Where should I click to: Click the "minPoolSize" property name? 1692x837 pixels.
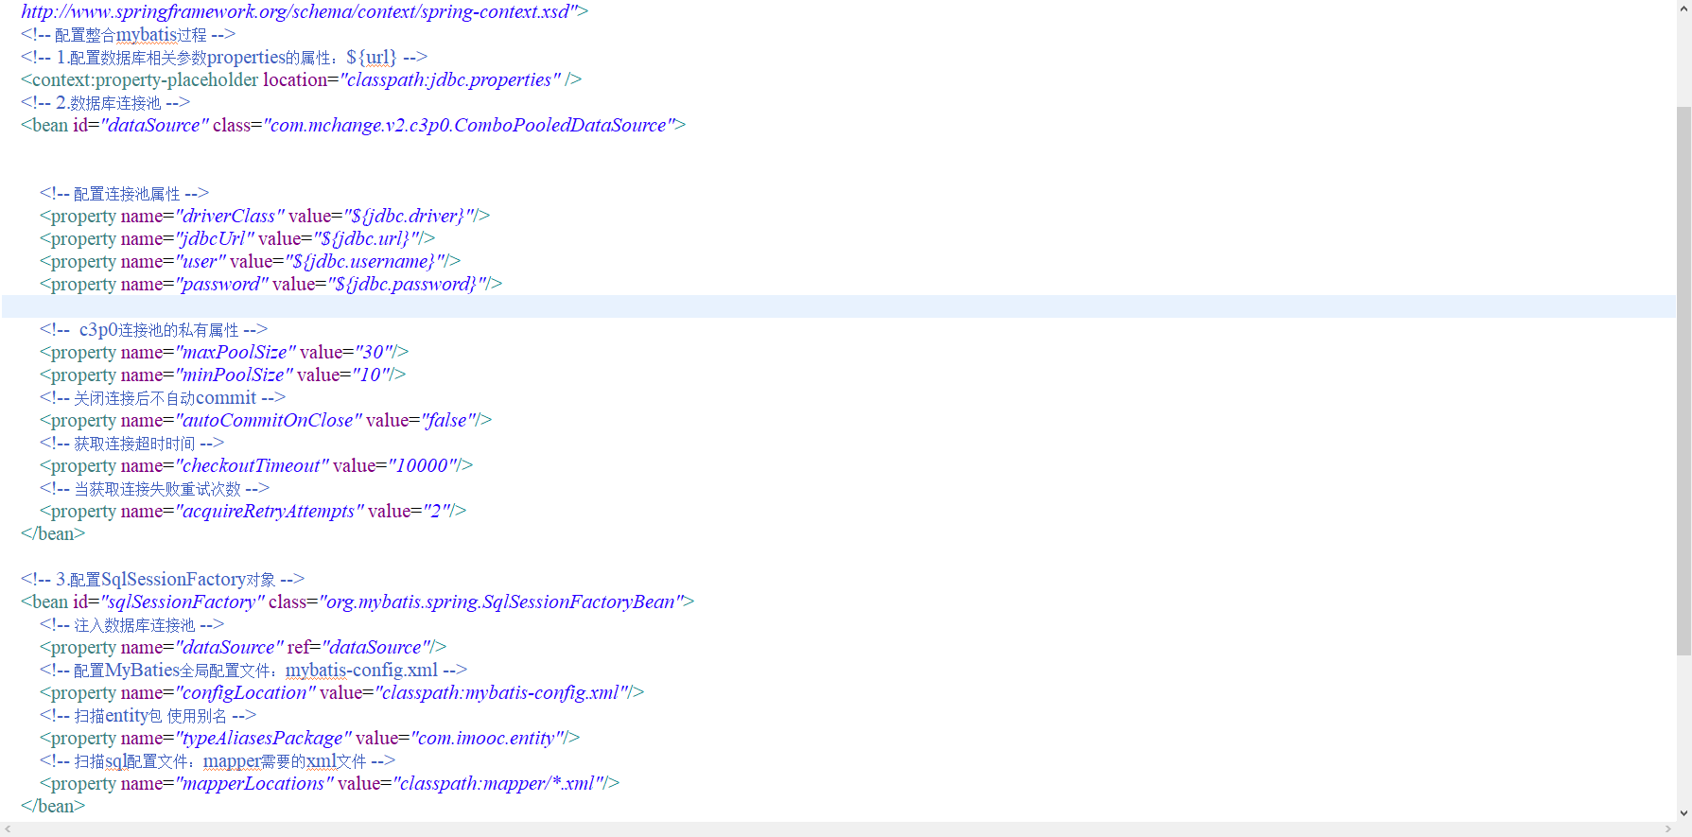pyautogui.click(x=235, y=375)
